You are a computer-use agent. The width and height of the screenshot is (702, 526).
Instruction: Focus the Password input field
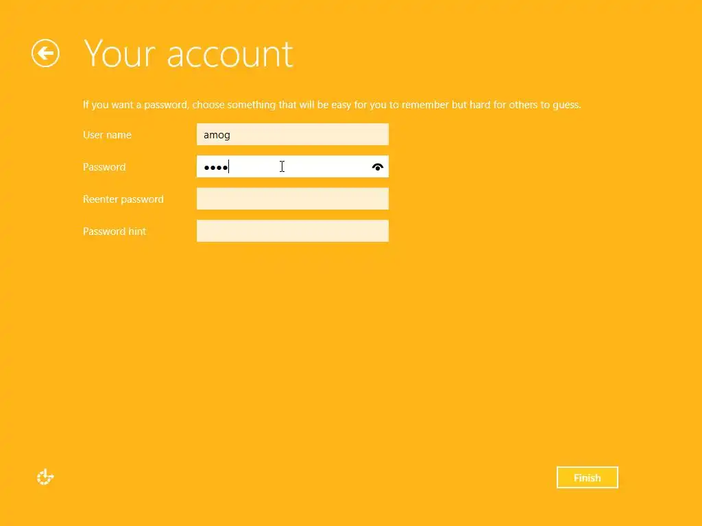[x=292, y=167]
